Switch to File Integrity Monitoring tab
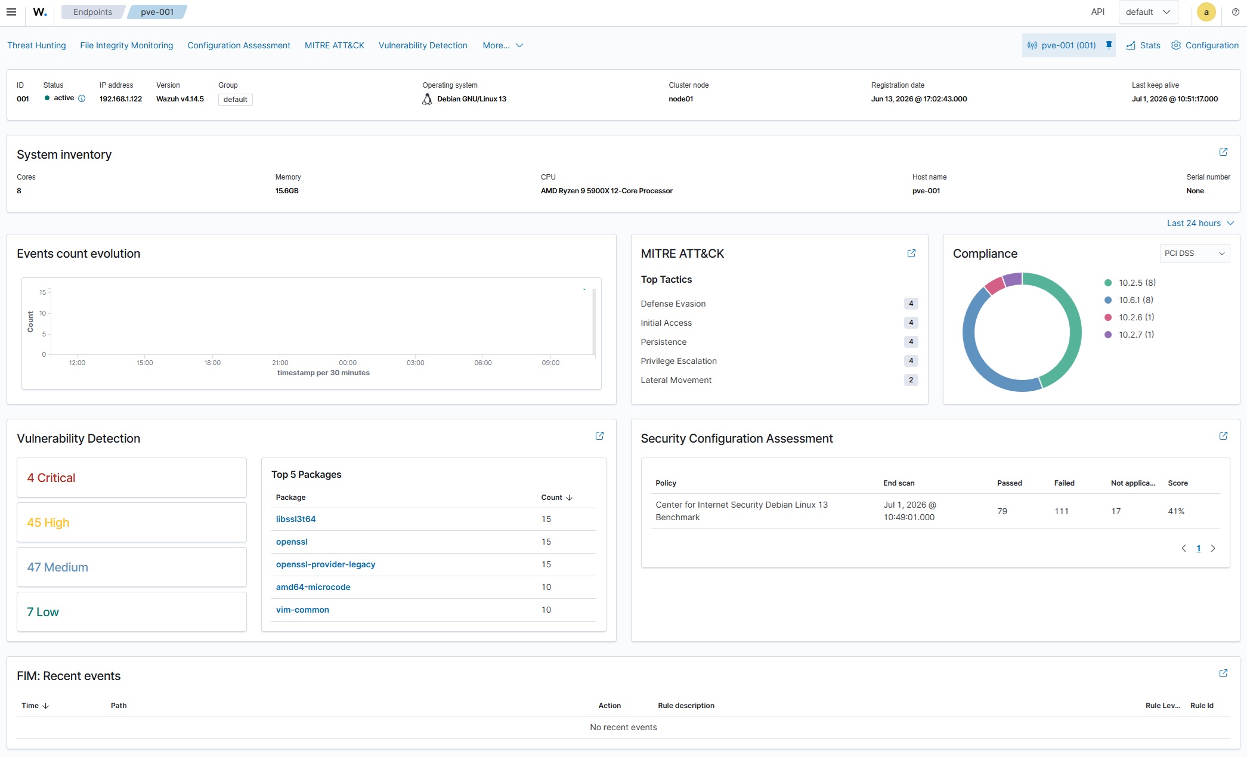 point(126,45)
